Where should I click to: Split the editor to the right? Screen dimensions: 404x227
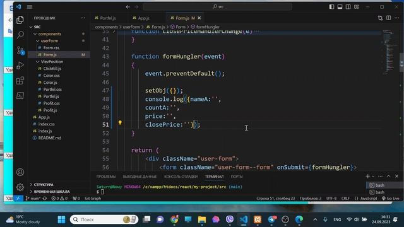(389, 18)
